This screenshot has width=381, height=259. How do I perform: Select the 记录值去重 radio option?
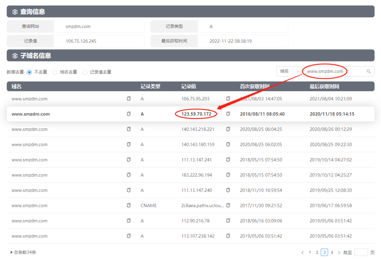tap(85, 72)
